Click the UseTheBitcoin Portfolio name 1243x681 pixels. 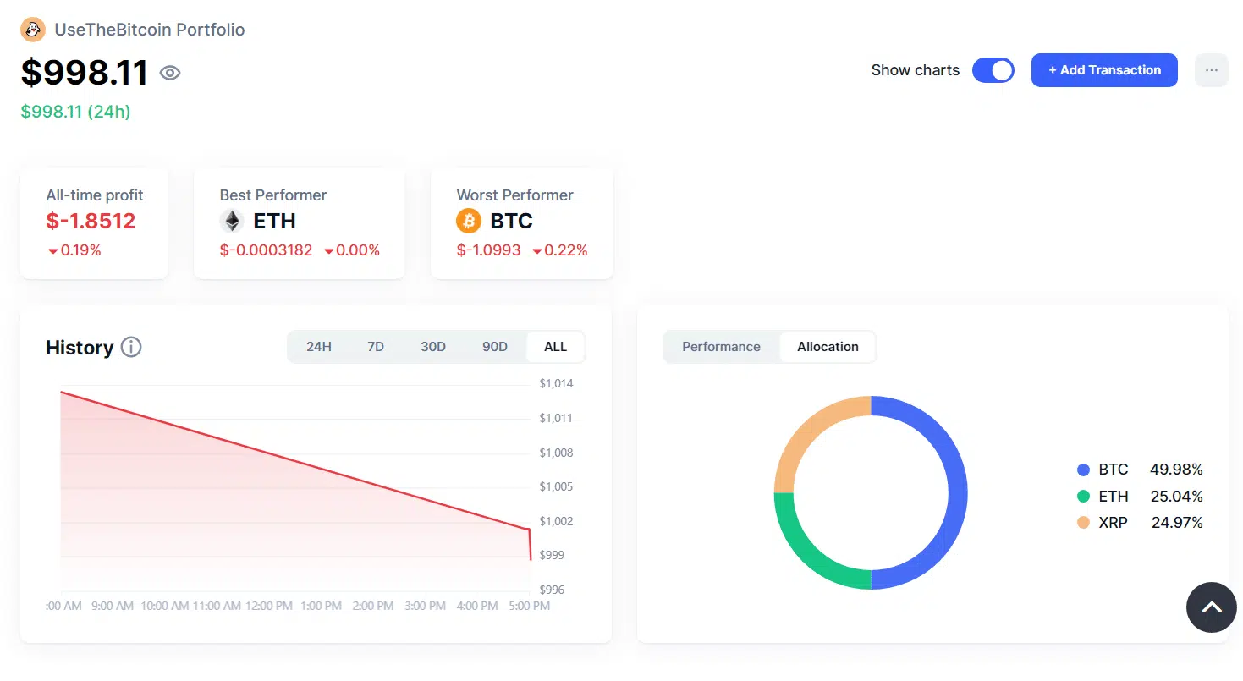(x=150, y=30)
